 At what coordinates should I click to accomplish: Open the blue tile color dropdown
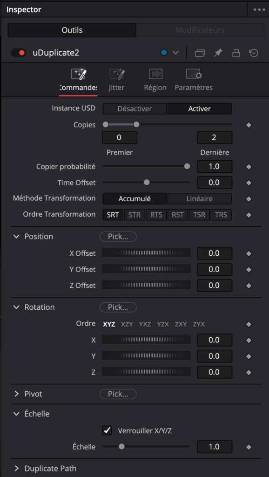(x=175, y=53)
